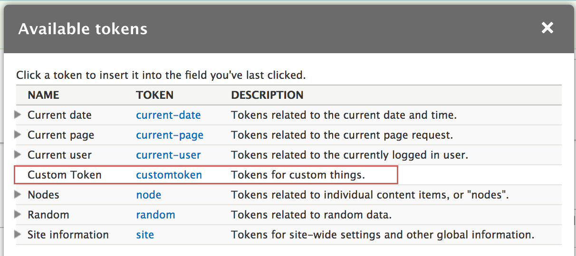Expand the Random token group
Image resolution: width=576 pixels, height=256 pixels.
(18, 214)
